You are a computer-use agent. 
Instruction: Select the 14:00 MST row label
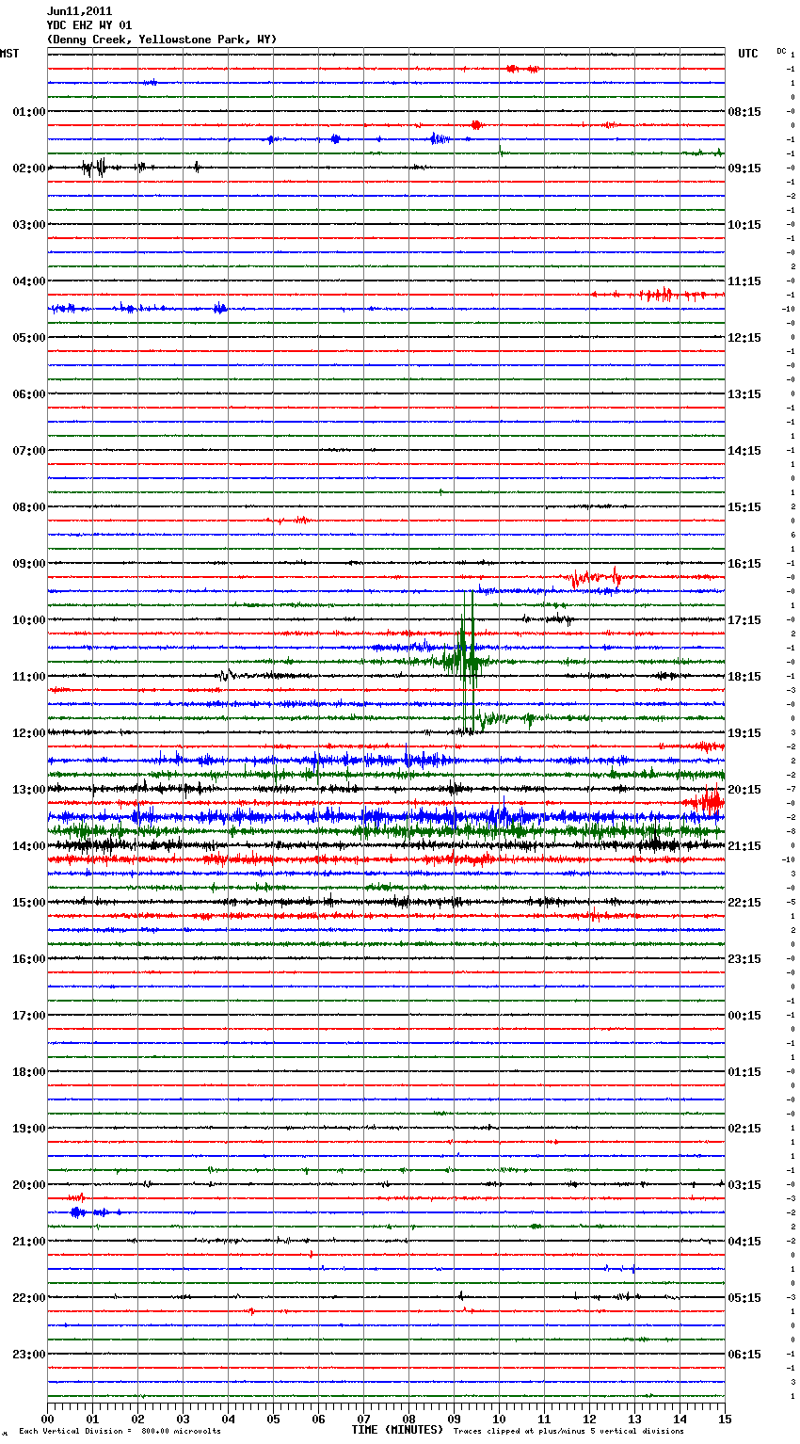(29, 845)
